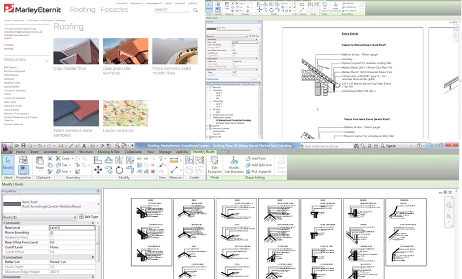This screenshot has width=462, height=279.
Task: Toggle Related to Mass checkbox in Properties
Action: [52, 238]
